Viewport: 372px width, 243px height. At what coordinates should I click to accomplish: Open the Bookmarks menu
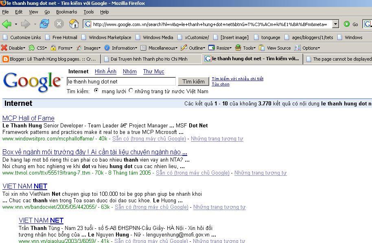coord(67,12)
